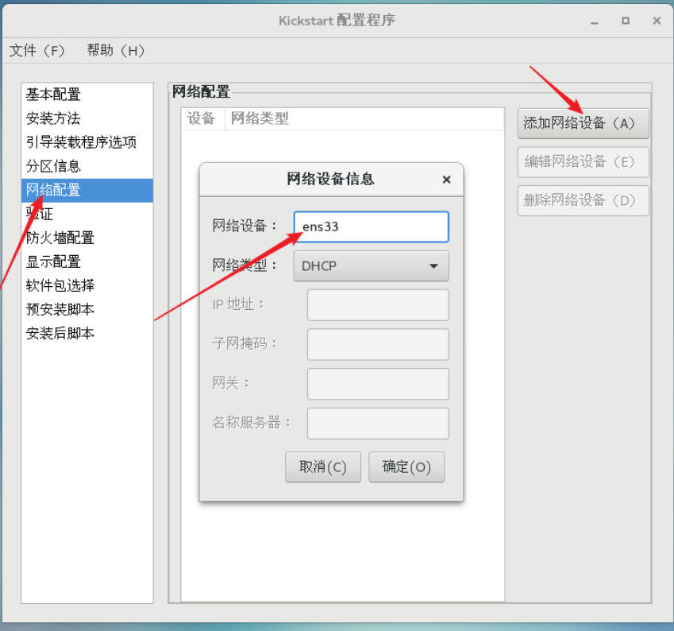Select 引导装载程序选项 in the sidebar
This screenshot has height=631, width=674.
point(87,142)
